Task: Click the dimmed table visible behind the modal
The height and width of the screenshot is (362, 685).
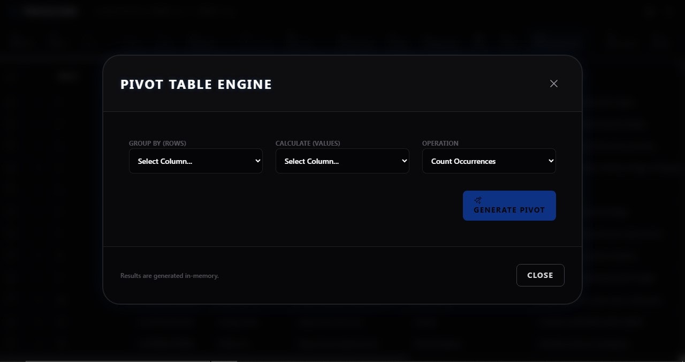Action: [342, 332]
